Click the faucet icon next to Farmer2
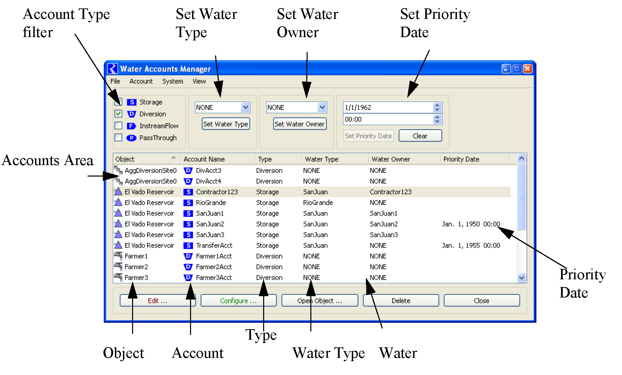The image size is (622, 375). [118, 267]
